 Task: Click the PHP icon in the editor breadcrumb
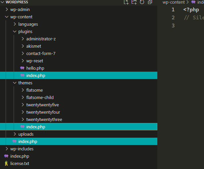(x=193, y=2)
